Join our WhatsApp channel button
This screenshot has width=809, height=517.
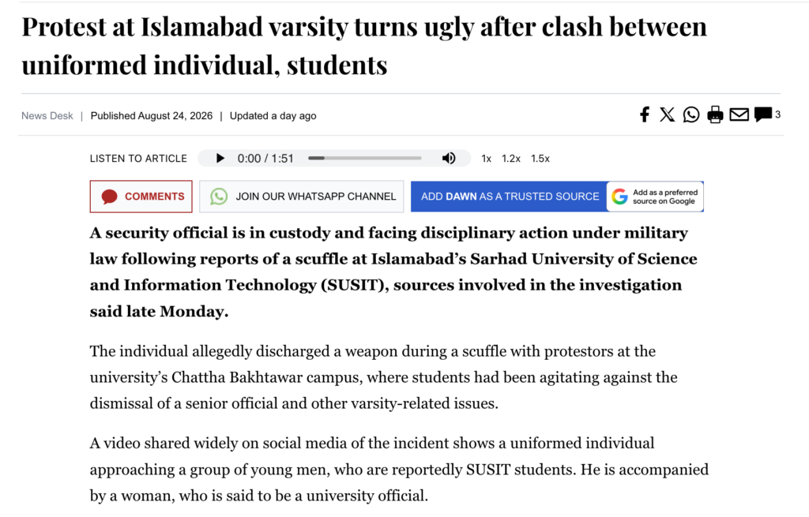pyautogui.click(x=301, y=197)
